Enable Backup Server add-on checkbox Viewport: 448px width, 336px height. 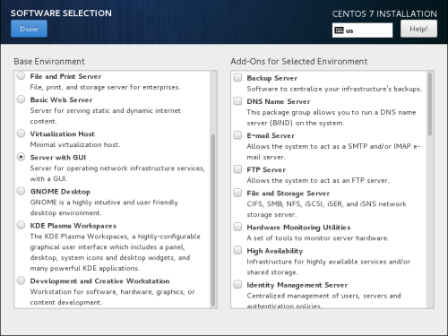pos(237,78)
